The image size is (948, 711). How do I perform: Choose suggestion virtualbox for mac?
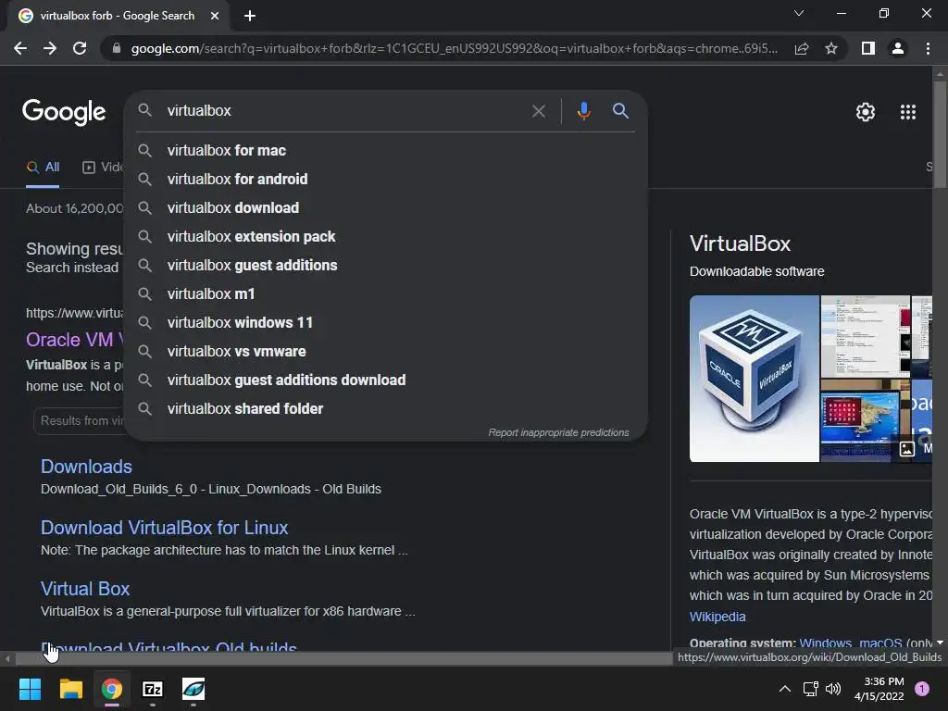386,151
